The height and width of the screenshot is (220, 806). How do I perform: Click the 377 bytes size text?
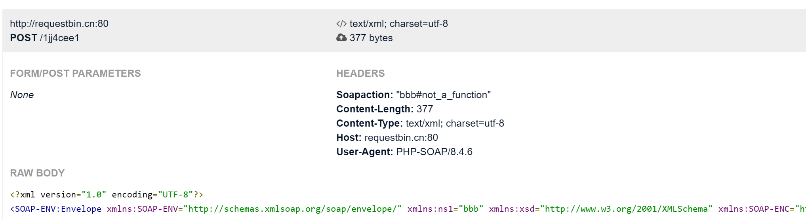click(371, 38)
